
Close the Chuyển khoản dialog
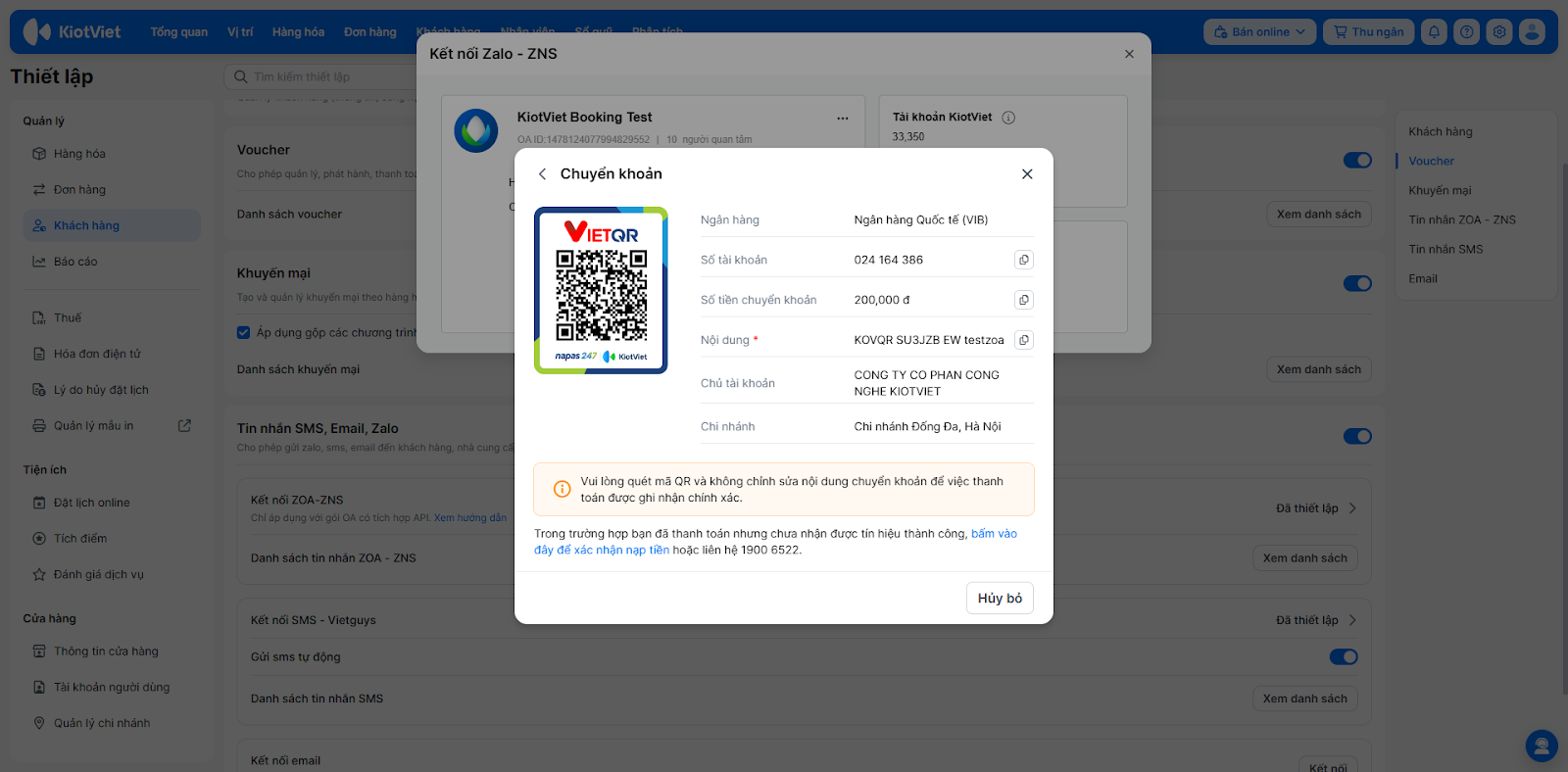point(1027,173)
